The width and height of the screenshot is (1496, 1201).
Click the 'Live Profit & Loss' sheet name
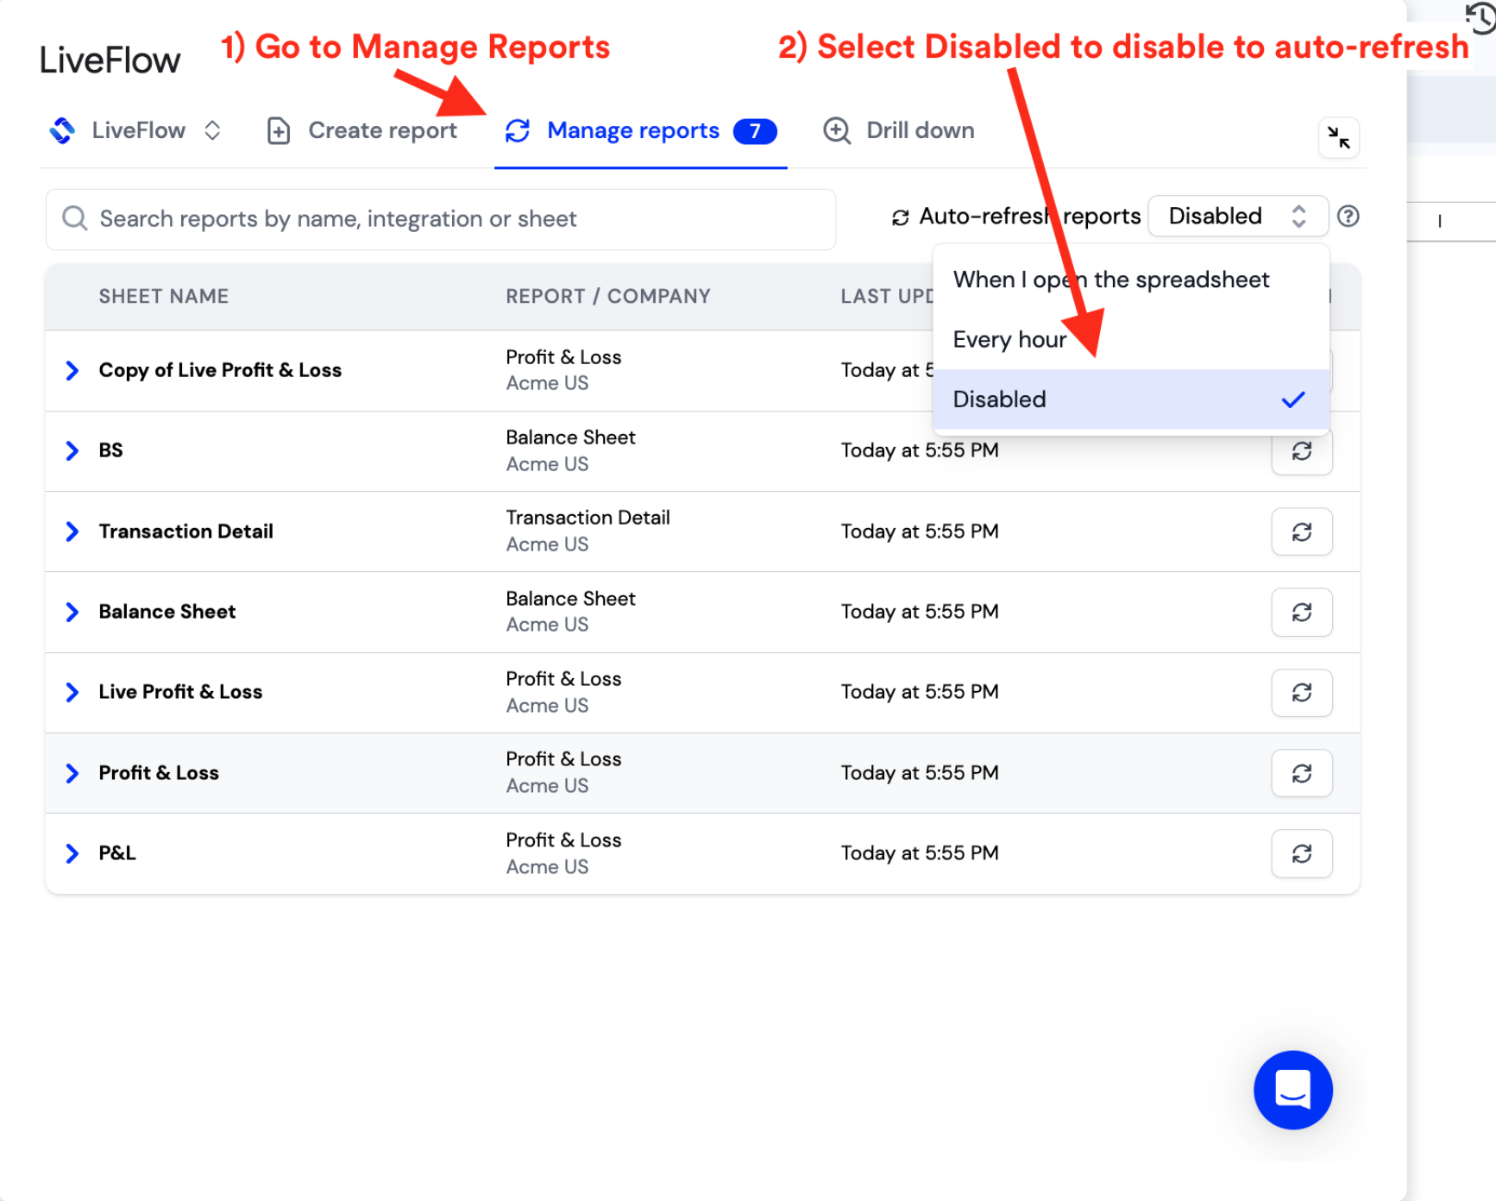click(180, 693)
